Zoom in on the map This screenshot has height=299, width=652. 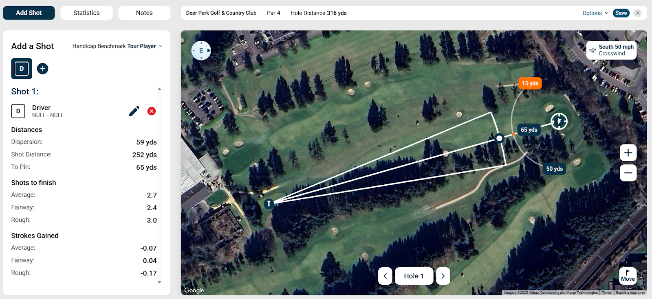(x=628, y=153)
